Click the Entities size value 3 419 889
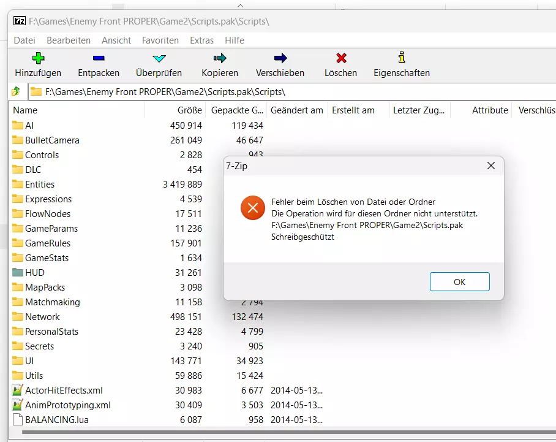 [x=182, y=185]
